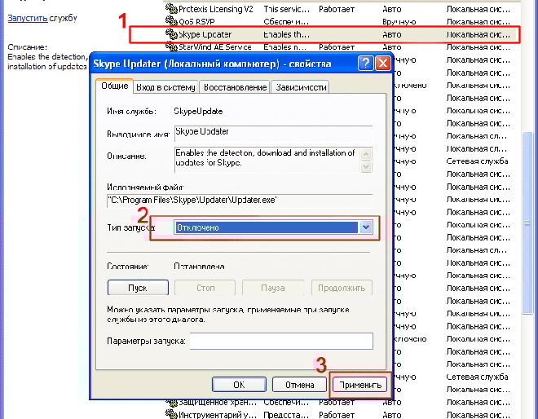Click the StarWind AE Service gear icon

[x=170, y=47]
